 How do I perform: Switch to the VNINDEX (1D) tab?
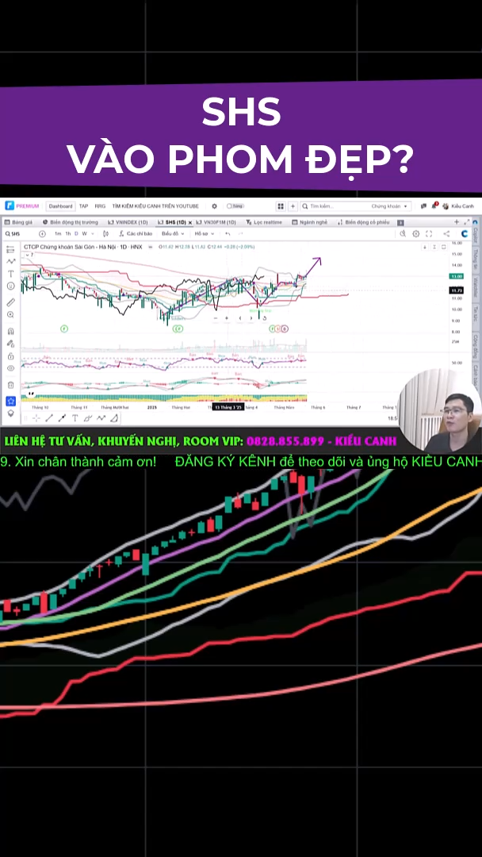point(128,222)
